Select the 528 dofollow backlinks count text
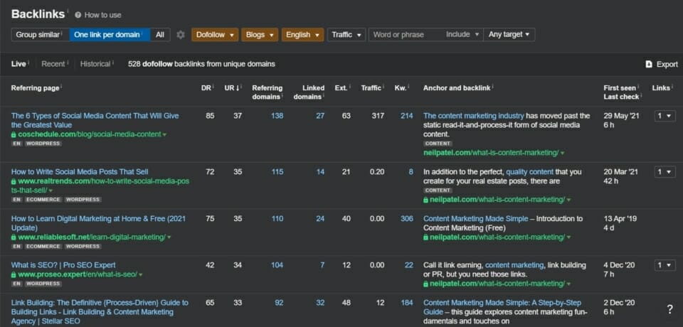683x327 pixels. tap(201, 64)
